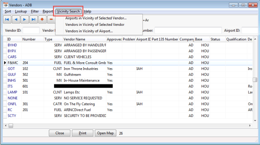Click vertical scrollbar down arrow
Viewport: 260px width, 145px height.
coord(255,121)
